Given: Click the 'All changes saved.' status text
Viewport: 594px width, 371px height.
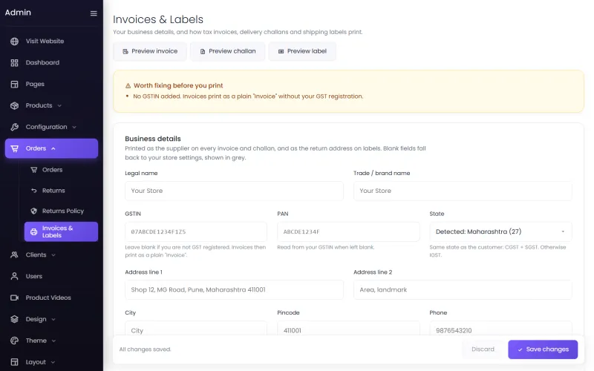Looking at the screenshot, I should (145, 349).
